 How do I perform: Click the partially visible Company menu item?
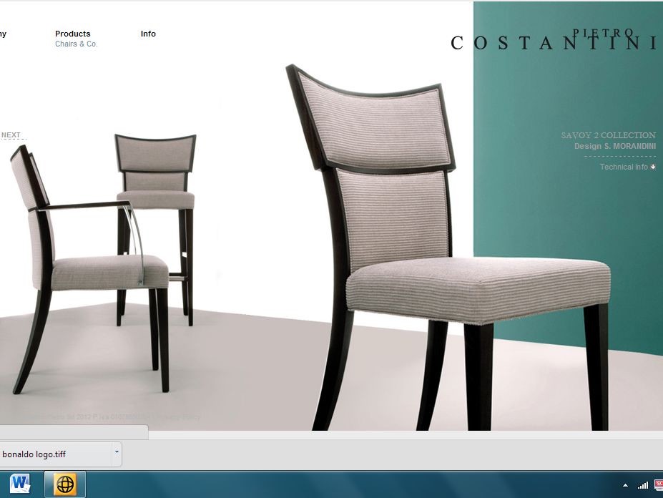(x=3, y=34)
